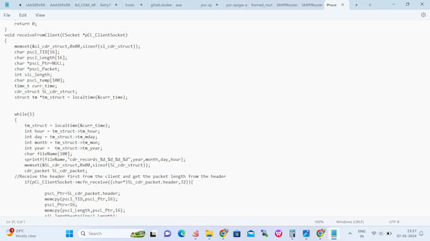
Task: Click the 'return 0;' line
Action: (x=25, y=24)
